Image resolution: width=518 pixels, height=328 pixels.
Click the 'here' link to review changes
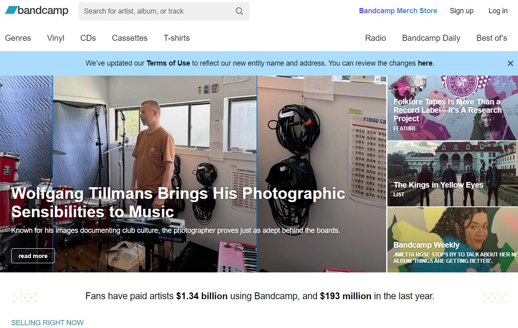pyautogui.click(x=425, y=63)
